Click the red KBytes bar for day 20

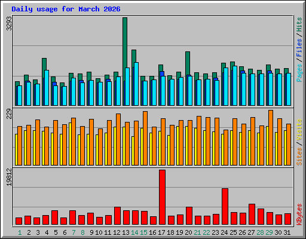coord(189,216)
